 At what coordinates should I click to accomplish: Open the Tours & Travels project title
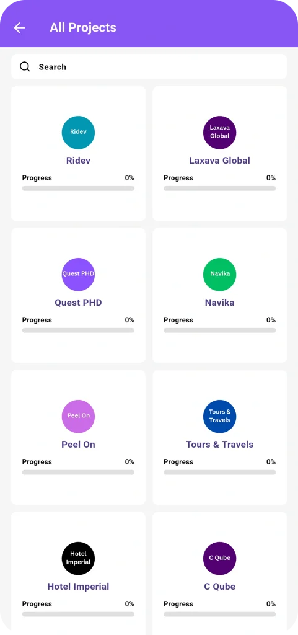[x=219, y=444]
